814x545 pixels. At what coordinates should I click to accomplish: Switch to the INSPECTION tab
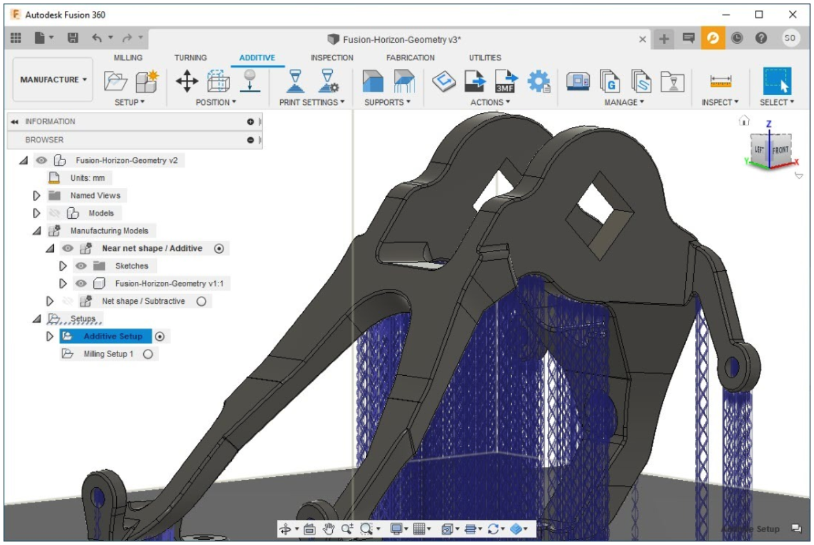click(x=332, y=58)
